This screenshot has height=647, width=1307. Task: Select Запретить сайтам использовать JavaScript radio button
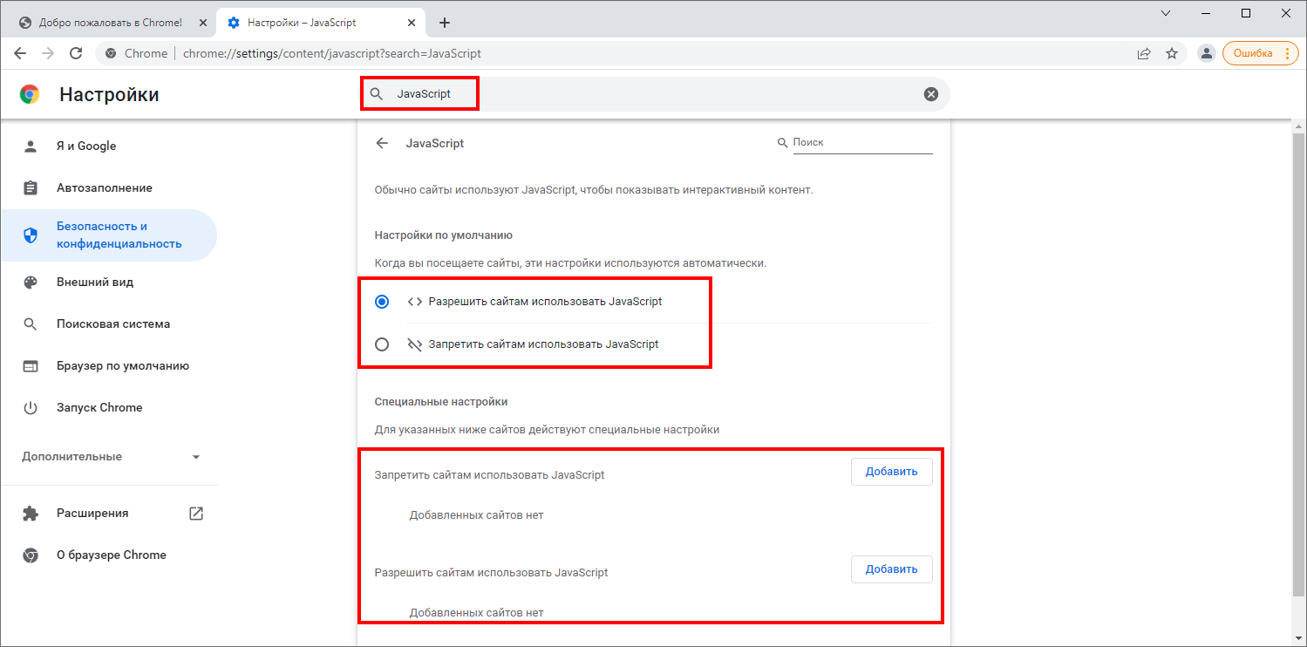(x=382, y=344)
